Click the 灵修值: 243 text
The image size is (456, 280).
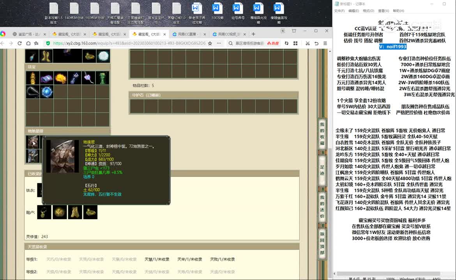tap(37, 236)
